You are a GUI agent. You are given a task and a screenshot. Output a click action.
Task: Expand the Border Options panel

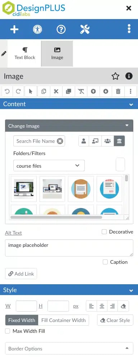pyautogui.click(x=69, y=348)
